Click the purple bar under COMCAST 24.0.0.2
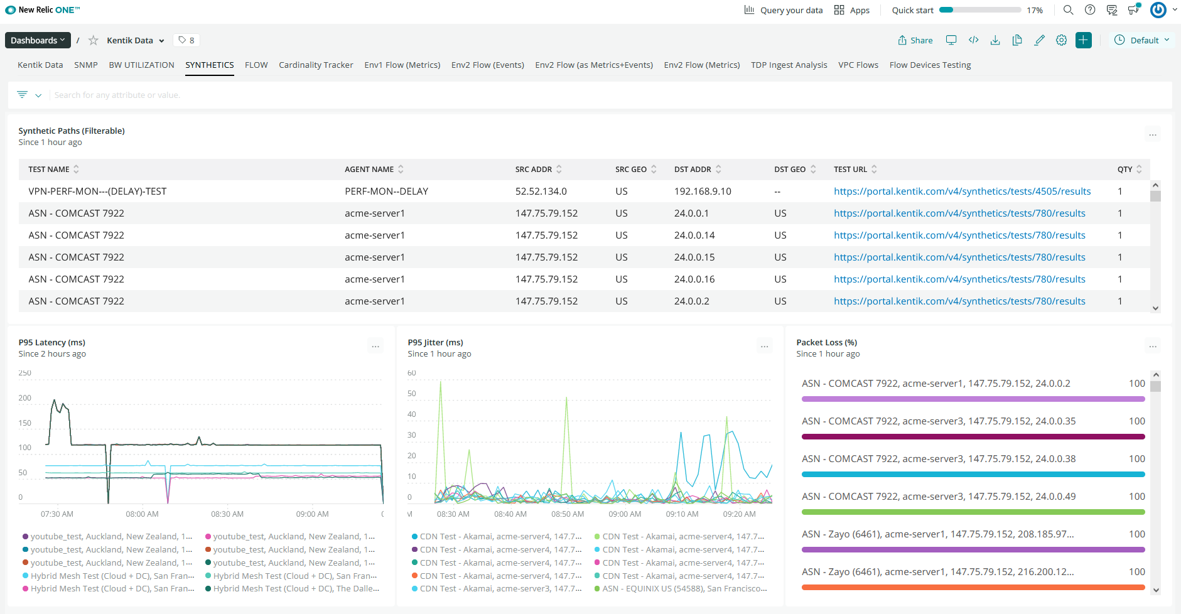1181x614 pixels. 973,399
